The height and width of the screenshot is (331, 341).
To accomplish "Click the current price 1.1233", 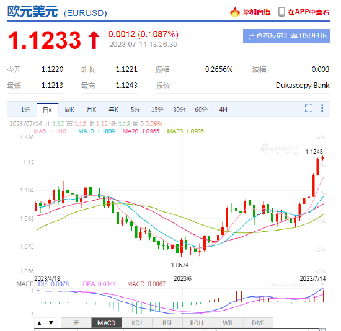I will coord(45,40).
